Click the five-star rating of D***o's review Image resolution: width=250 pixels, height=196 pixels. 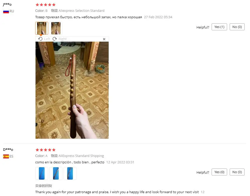46,150
